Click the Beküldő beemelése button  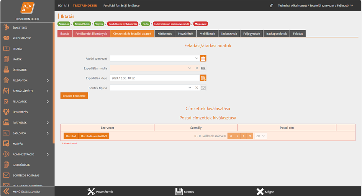74,96
